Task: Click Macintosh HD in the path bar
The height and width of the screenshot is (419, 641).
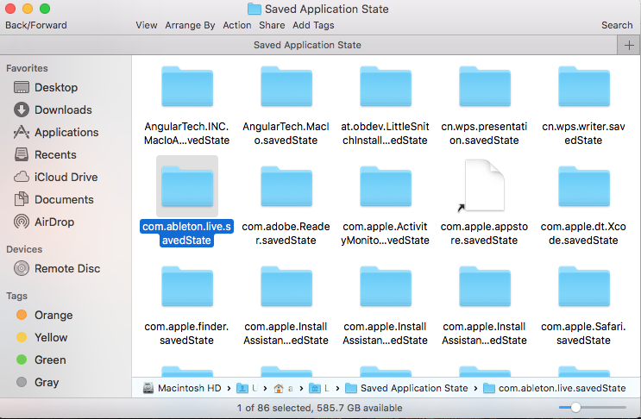Action: [x=186, y=388]
